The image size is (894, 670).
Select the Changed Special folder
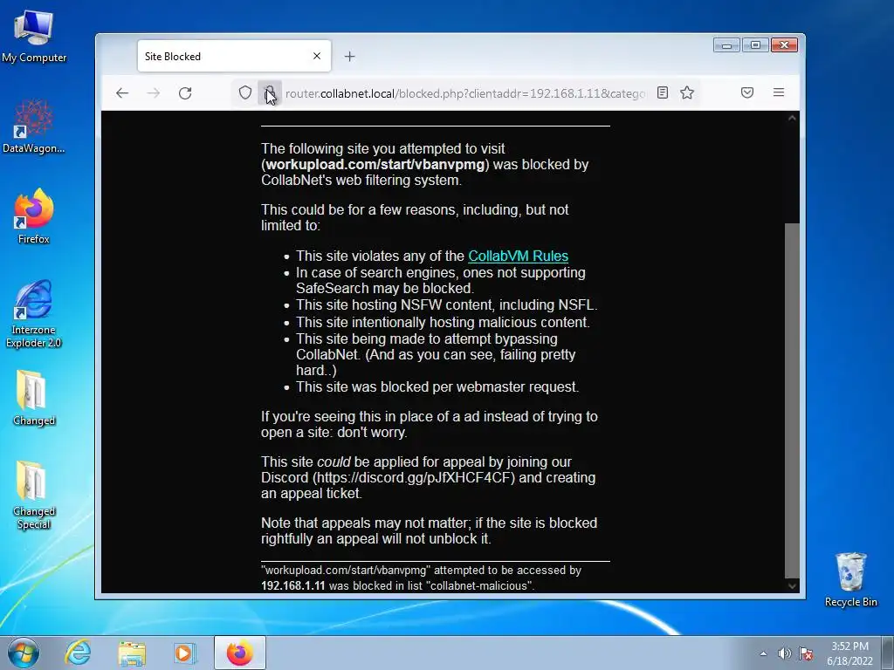coord(34,495)
